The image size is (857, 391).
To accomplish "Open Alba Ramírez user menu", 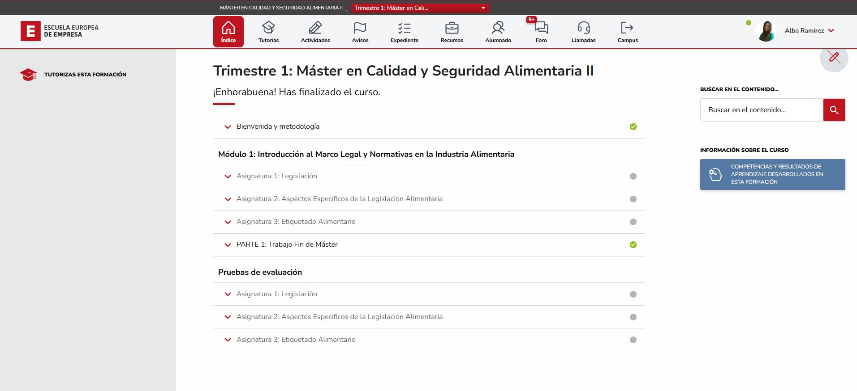I will point(809,31).
